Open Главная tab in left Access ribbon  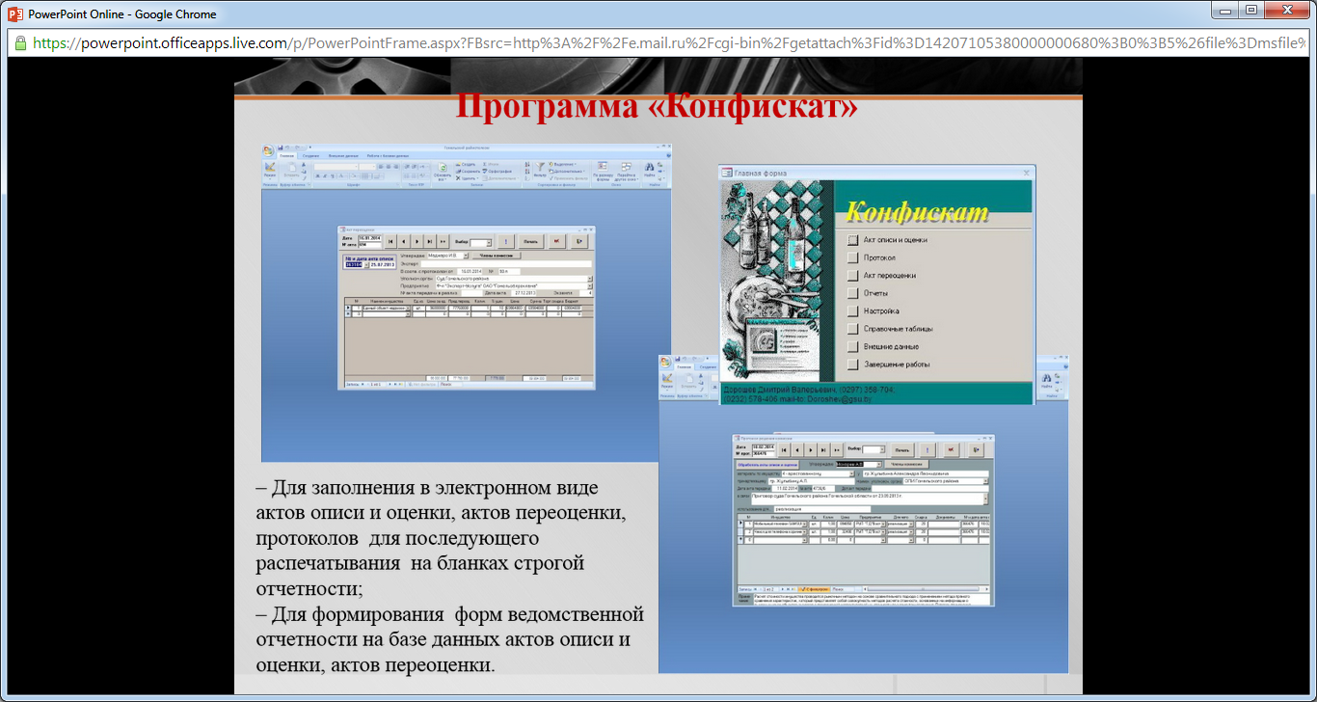pyautogui.click(x=286, y=155)
